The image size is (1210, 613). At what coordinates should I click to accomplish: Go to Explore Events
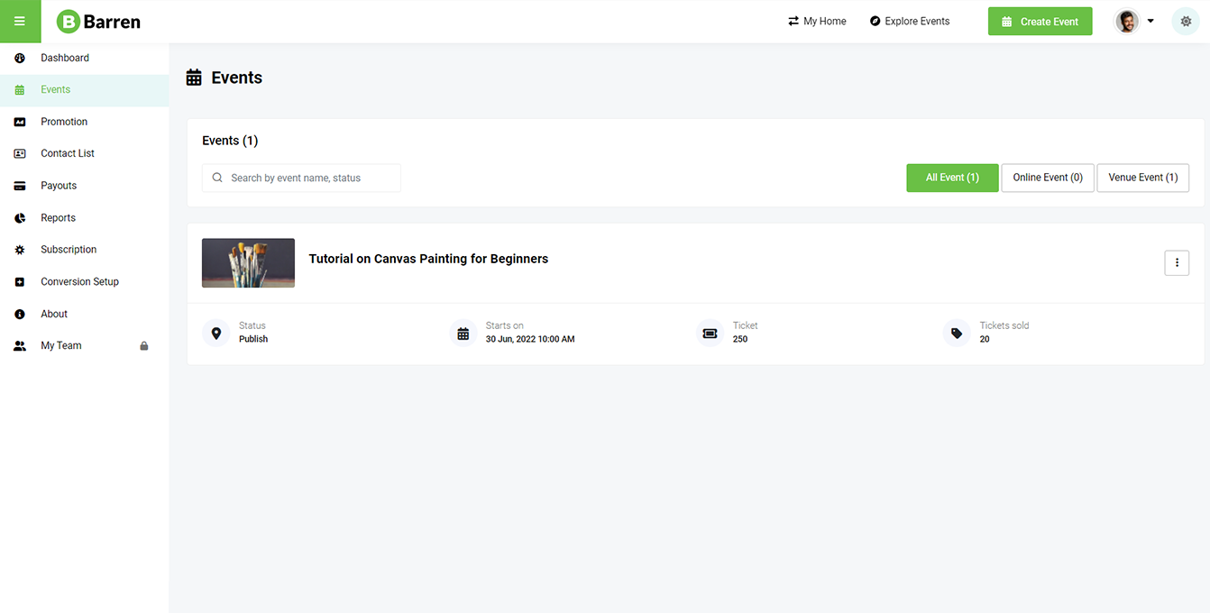[909, 22]
